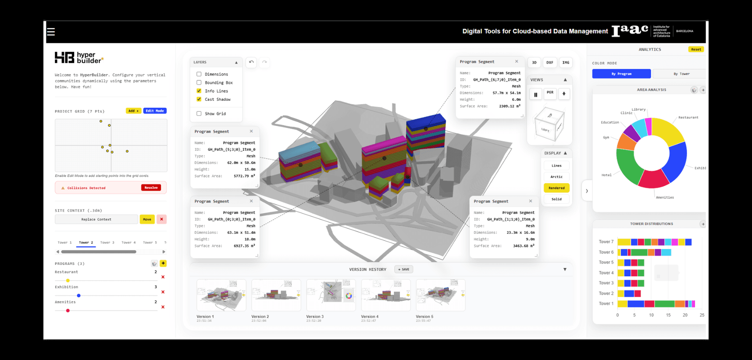The height and width of the screenshot is (360, 752).
Task: Click the Add + grid point button
Action: coord(133,111)
